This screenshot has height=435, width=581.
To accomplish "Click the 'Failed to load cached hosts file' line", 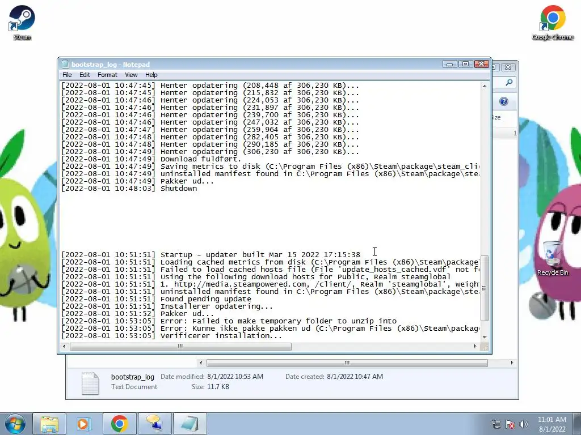I will (x=271, y=269).
